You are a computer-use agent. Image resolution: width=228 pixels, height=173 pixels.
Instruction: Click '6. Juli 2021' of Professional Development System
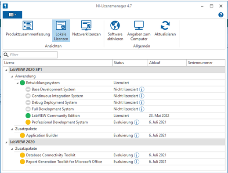158,122
